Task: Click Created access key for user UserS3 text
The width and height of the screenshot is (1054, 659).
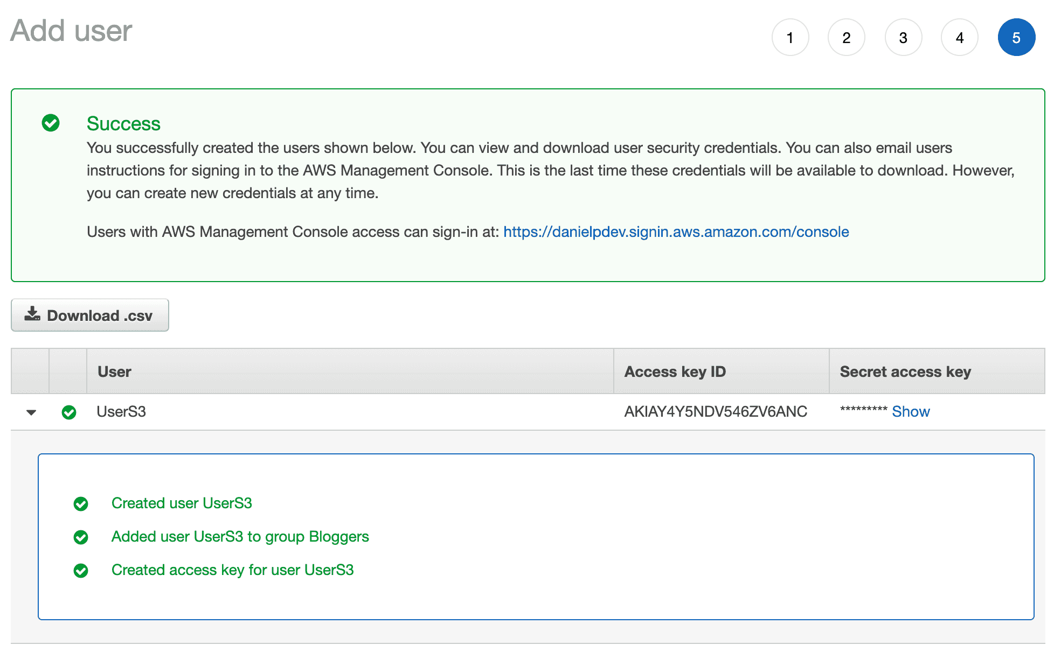Action: point(232,570)
